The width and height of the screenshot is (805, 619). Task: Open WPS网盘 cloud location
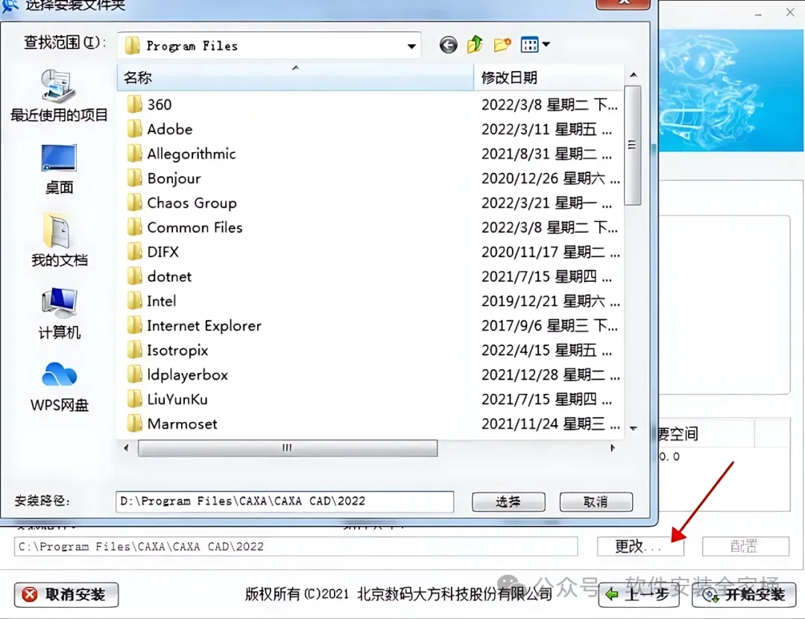pyautogui.click(x=59, y=387)
